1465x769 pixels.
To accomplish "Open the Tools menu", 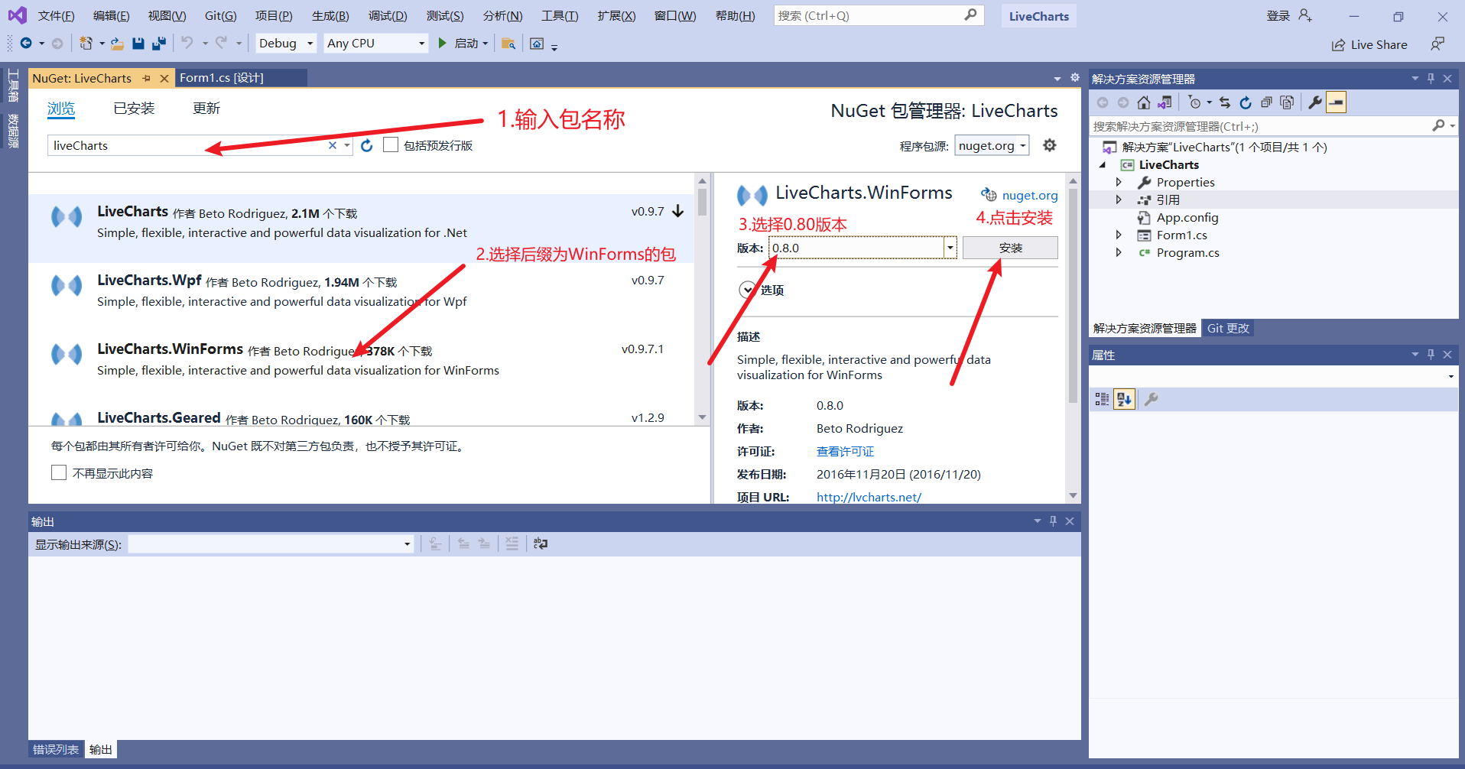I will [560, 15].
